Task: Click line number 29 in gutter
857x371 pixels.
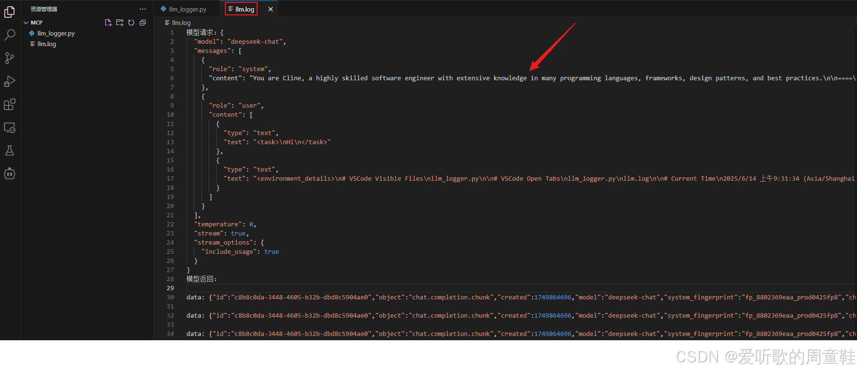Action: click(x=170, y=288)
